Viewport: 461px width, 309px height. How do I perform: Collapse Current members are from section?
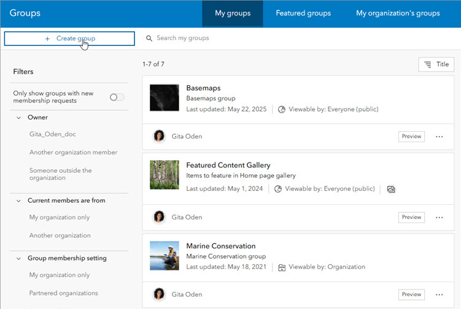click(19, 200)
